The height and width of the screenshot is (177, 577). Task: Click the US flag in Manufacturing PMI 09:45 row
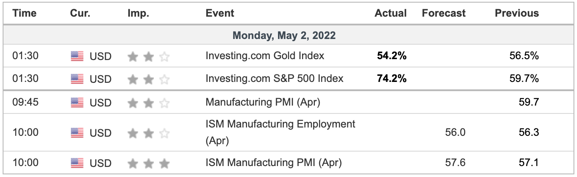pyautogui.click(x=77, y=103)
